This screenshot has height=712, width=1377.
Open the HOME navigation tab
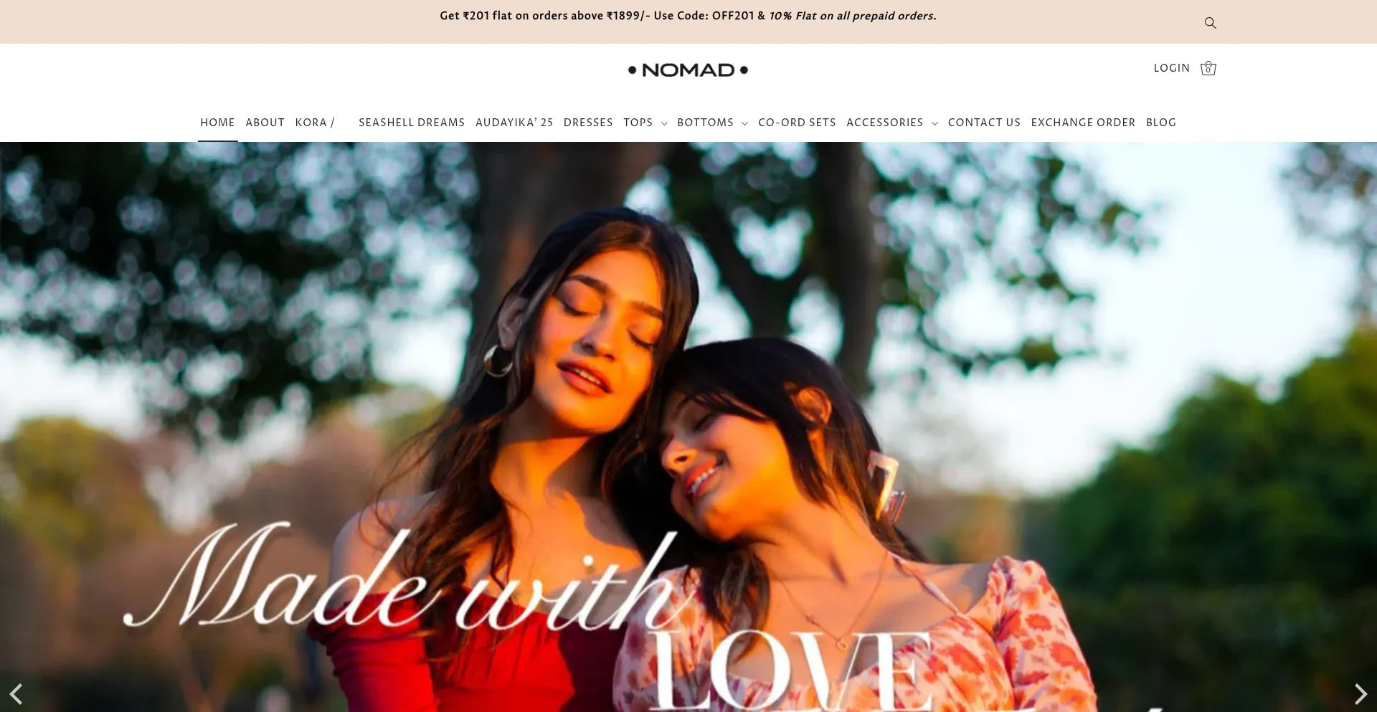(218, 123)
